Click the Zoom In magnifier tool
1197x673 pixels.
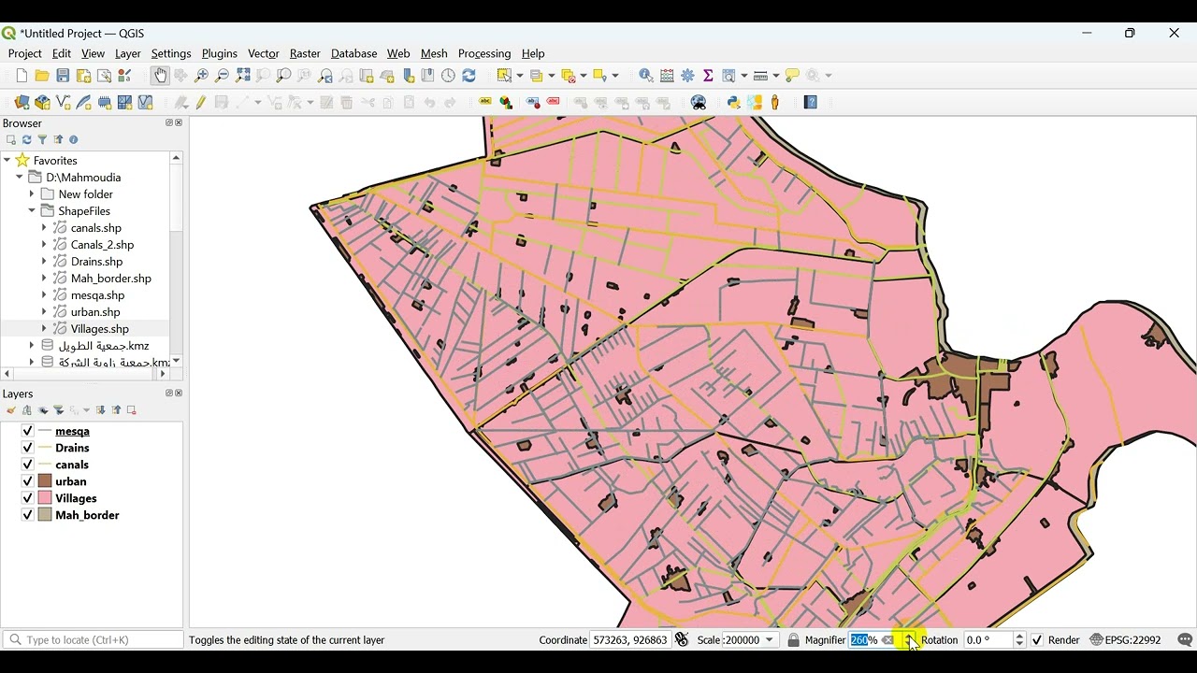[x=201, y=76]
